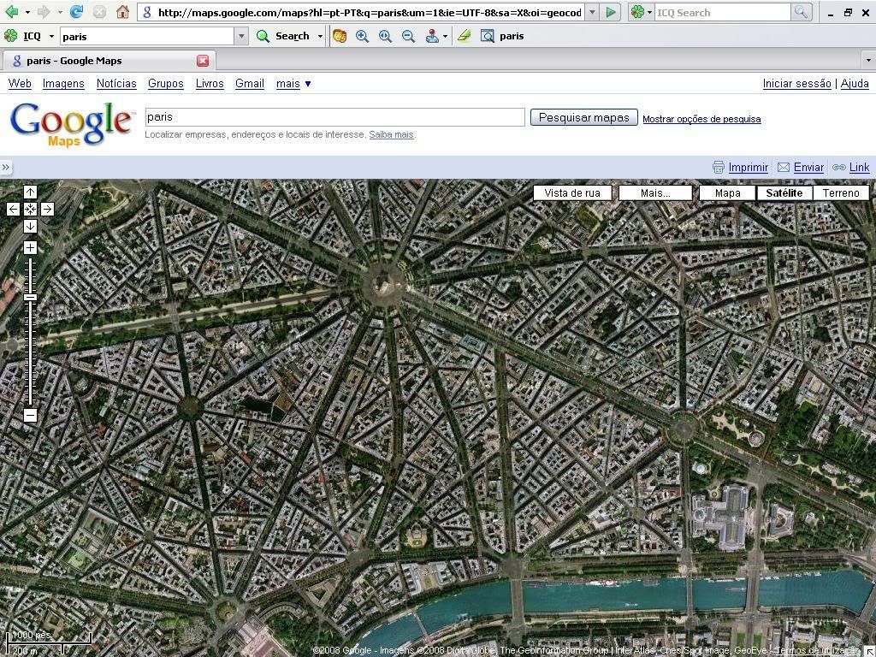Image resolution: width=876 pixels, height=657 pixels.
Task: Click the Google Maps search input field
Action: point(334,117)
